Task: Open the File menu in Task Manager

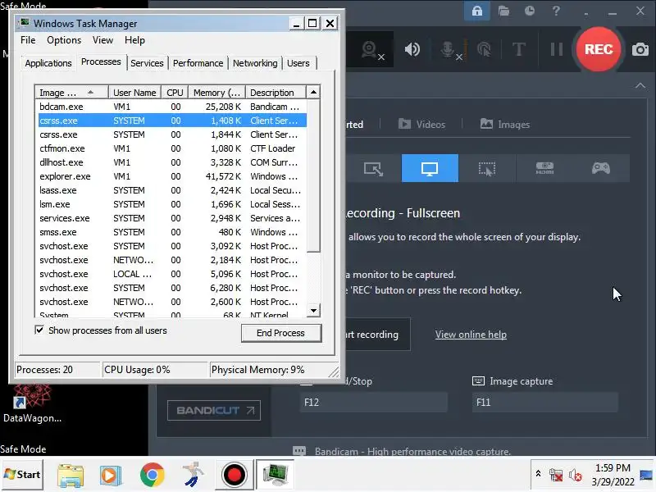Action: [x=28, y=40]
